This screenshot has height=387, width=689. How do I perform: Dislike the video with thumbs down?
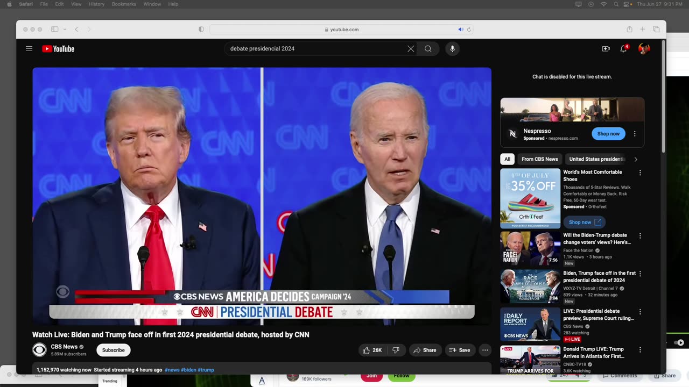(x=396, y=350)
